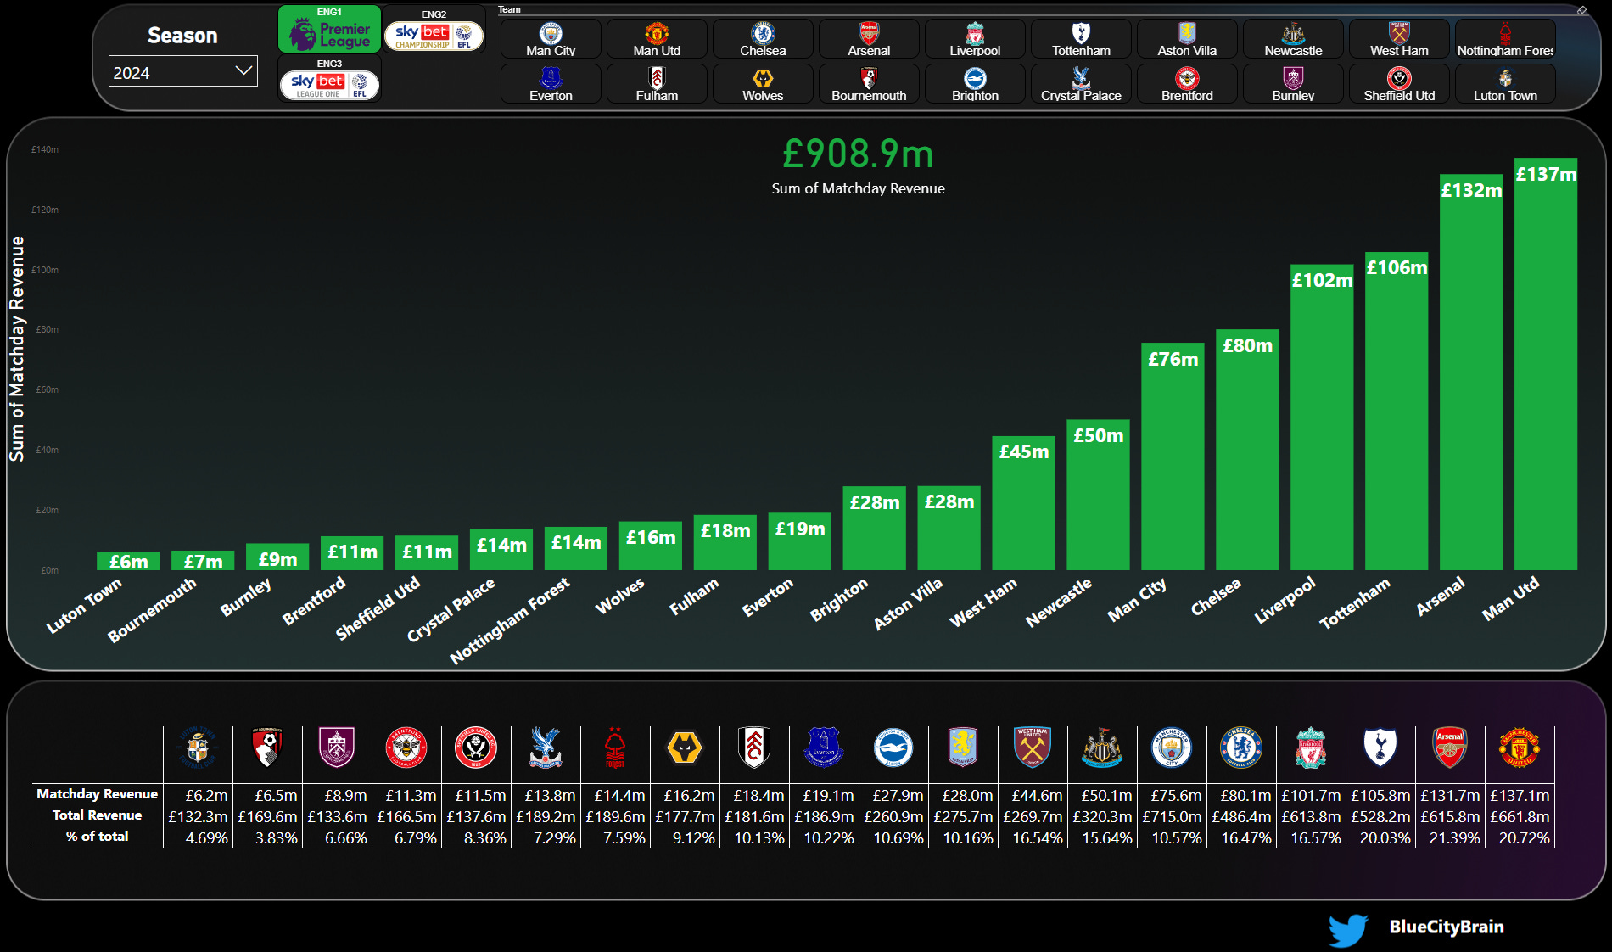Click the Man City £76m bar
This screenshot has height=952, width=1612.
coord(1173,456)
